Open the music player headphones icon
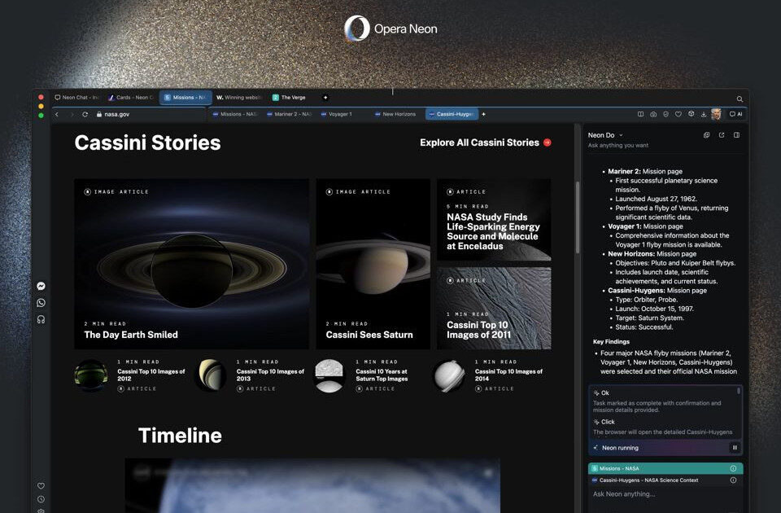The height and width of the screenshot is (513, 781). click(x=41, y=319)
